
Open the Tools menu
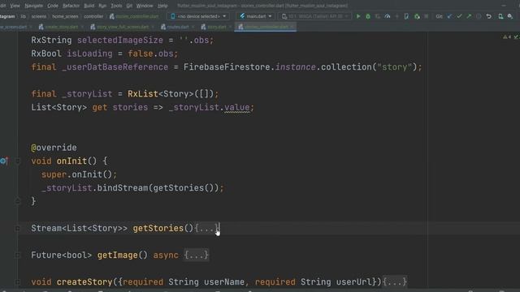point(116,6)
